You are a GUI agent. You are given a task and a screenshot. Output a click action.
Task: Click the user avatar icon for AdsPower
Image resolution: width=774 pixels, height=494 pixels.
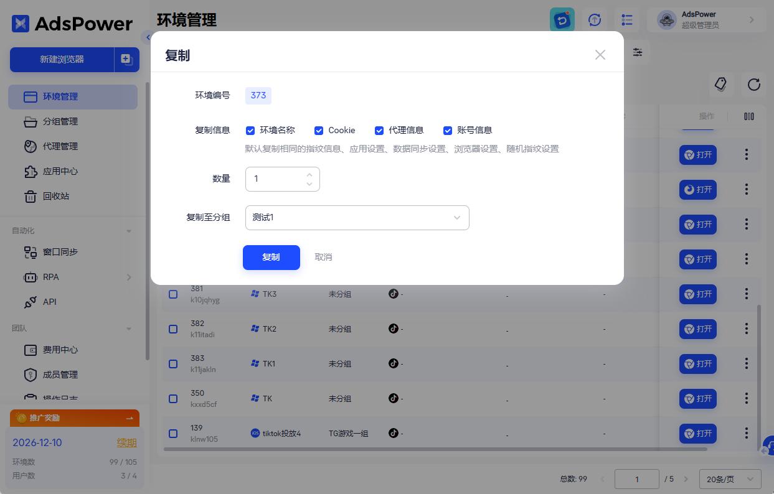point(667,20)
